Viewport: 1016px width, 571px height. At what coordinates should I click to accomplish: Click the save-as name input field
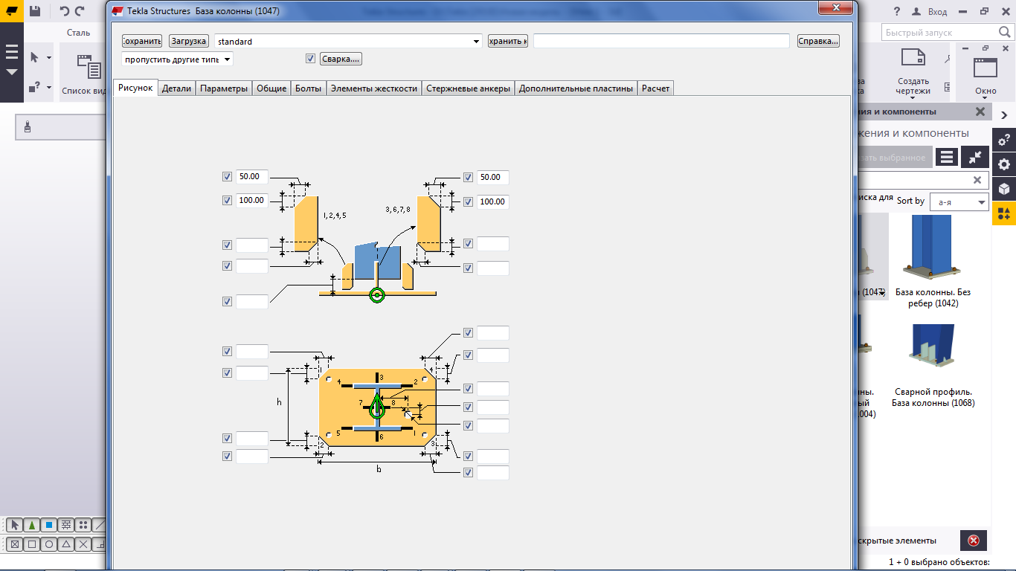661,42
